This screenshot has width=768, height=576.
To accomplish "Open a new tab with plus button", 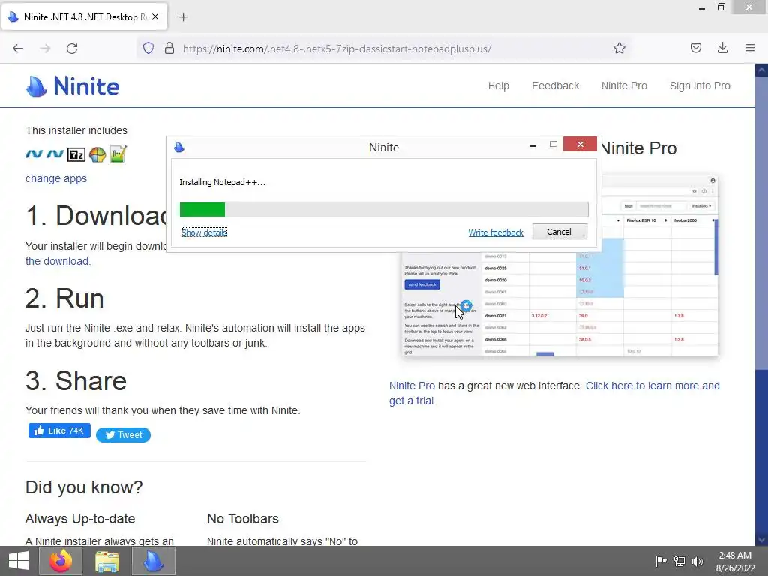I will coord(183,17).
